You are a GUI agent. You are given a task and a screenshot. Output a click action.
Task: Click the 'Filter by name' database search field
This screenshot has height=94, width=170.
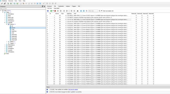click(23, 9)
